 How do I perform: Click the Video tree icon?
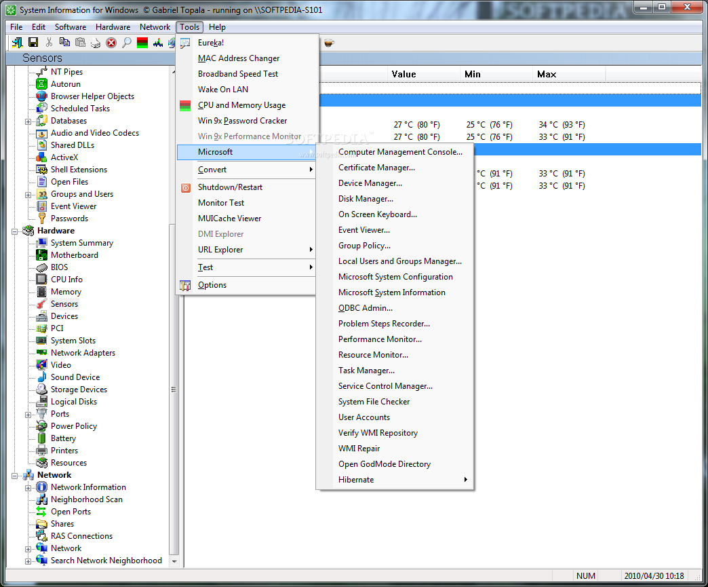(41, 364)
